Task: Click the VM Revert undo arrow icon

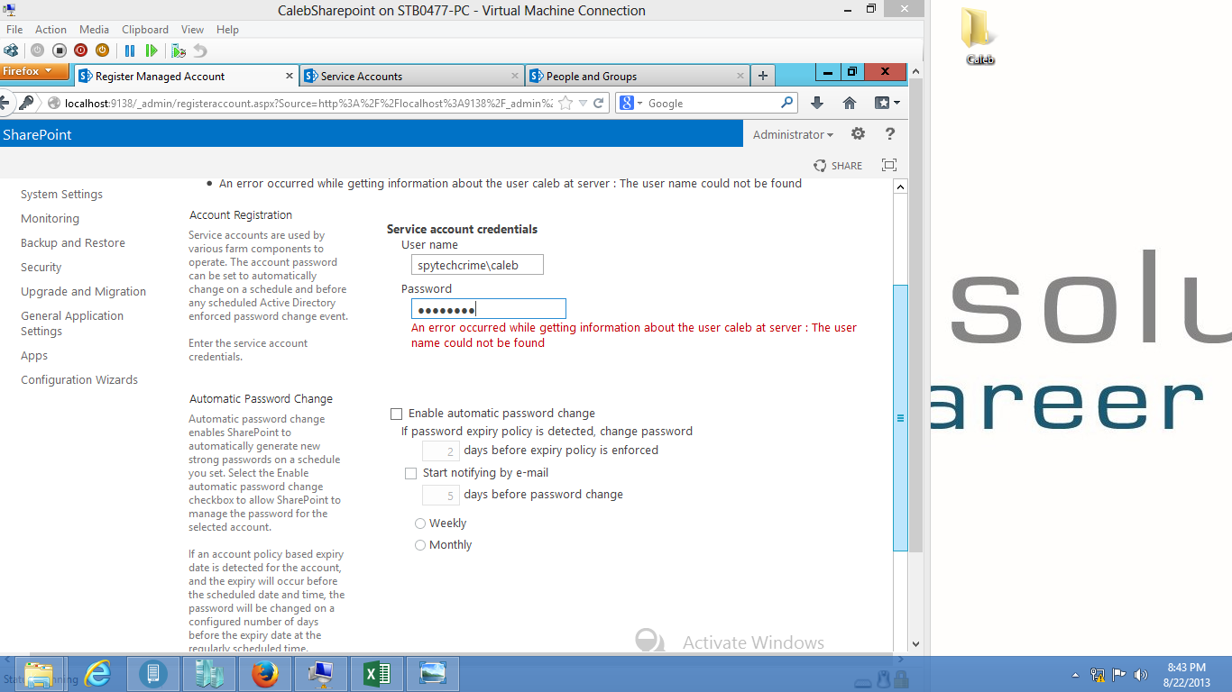Action: (x=200, y=51)
